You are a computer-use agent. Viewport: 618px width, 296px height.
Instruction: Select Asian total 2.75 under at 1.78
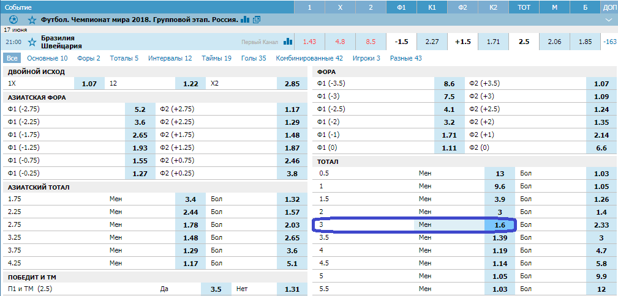(x=190, y=224)
